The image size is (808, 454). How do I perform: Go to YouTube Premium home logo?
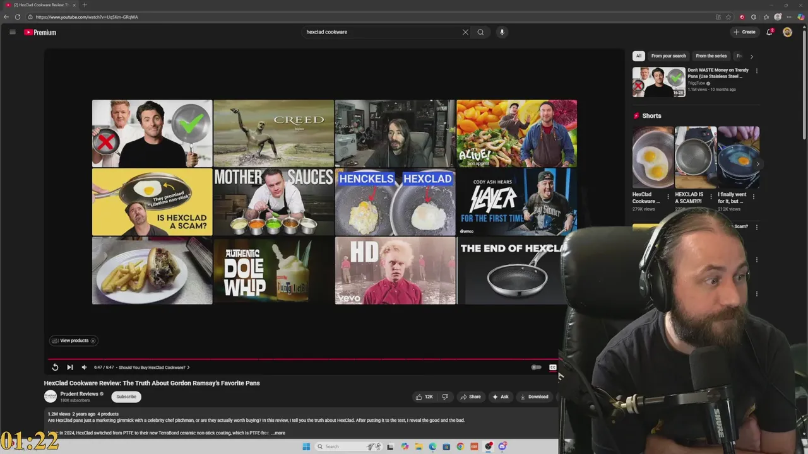coord(40,32)
